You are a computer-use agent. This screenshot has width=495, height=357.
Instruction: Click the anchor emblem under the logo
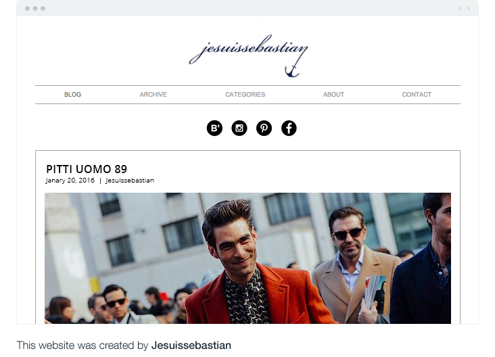[291, 72]
